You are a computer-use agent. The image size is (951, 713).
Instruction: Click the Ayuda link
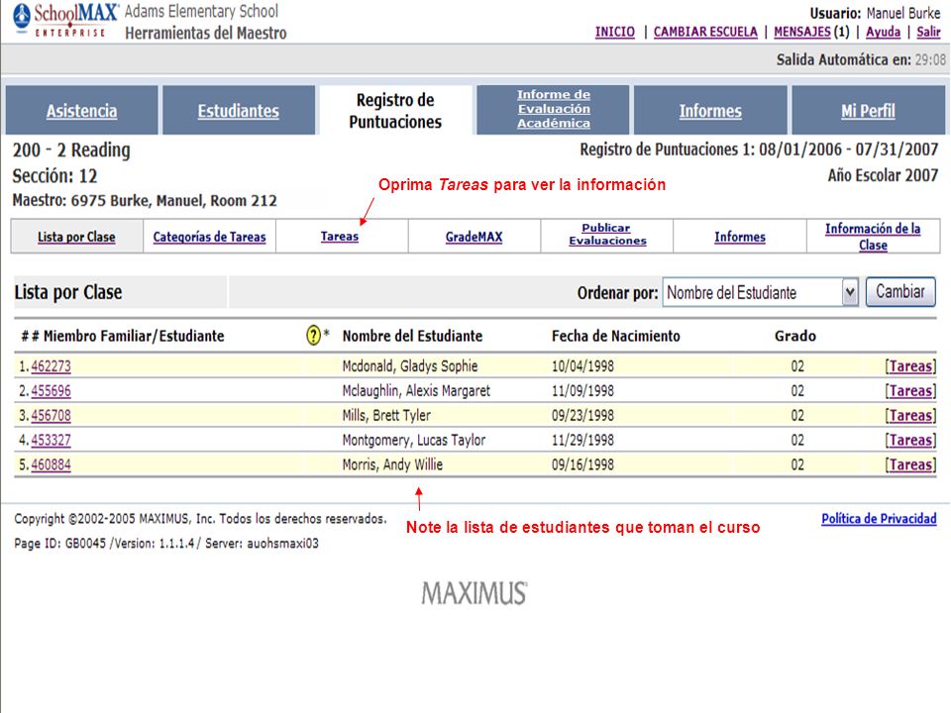[x=883, y=32]
